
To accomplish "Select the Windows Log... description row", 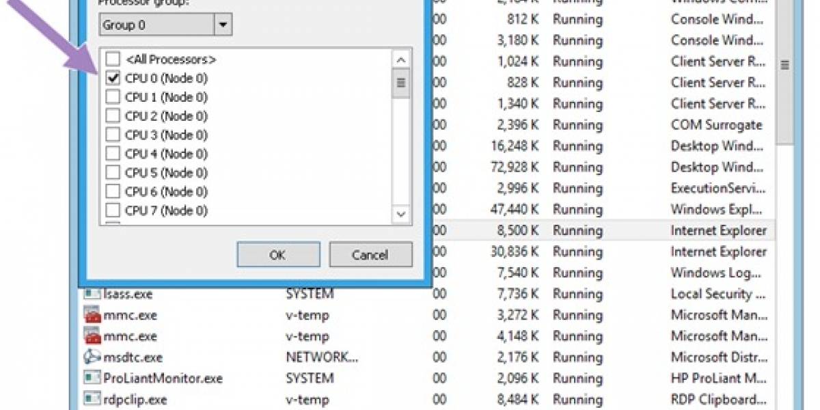I will point(715,273).
